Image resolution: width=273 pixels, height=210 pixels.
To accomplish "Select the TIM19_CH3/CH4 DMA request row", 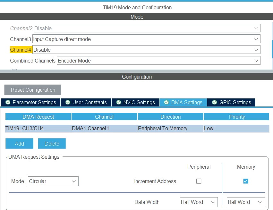I will pos(137,128).
